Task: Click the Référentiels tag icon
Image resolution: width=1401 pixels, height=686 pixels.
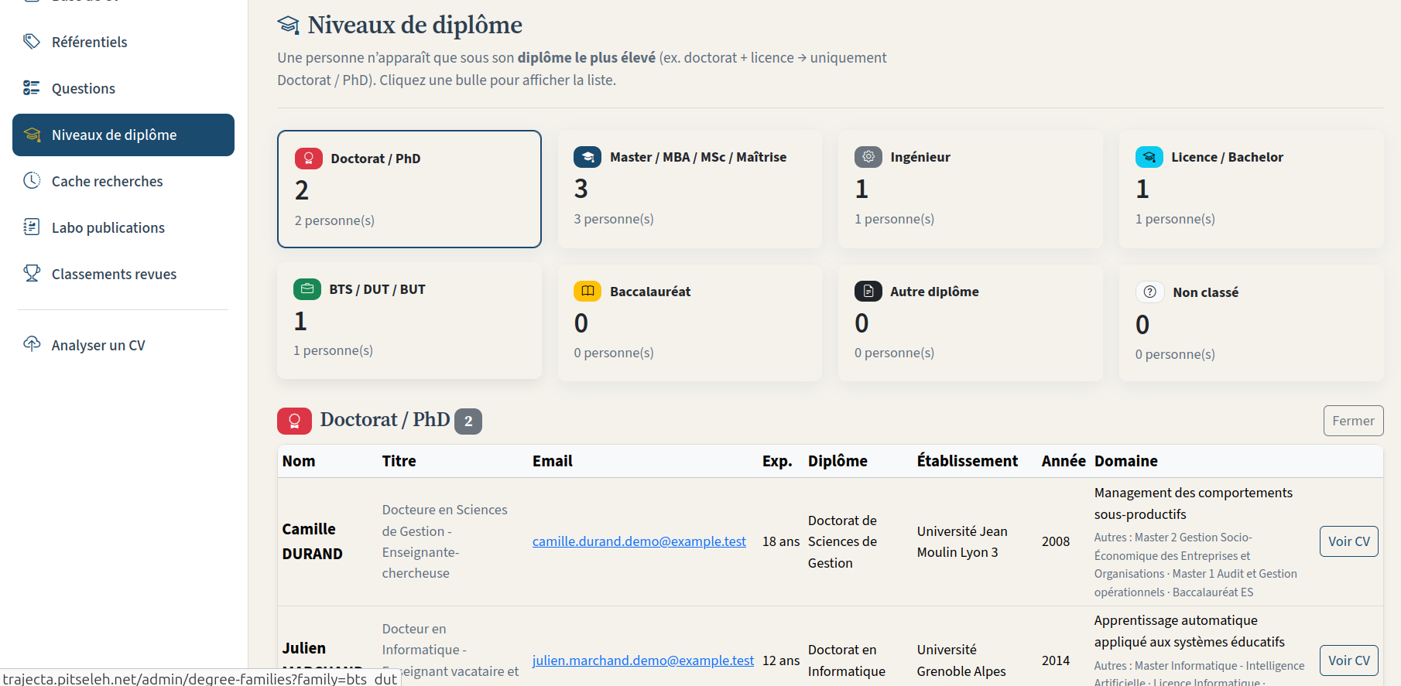Action: [32, 41]
